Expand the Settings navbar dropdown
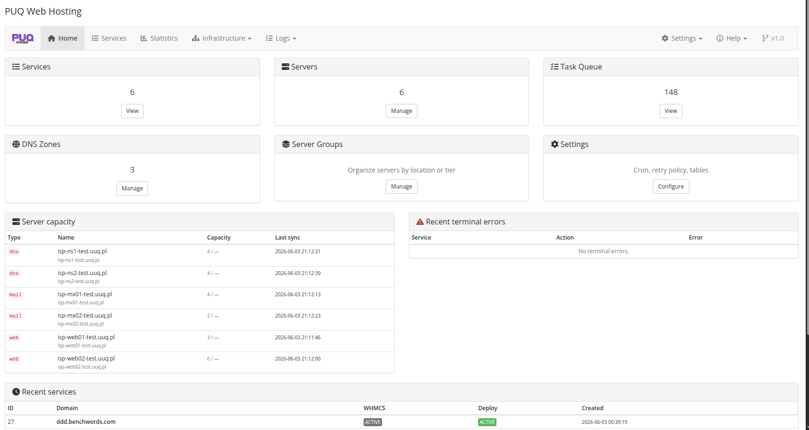Screen dimensions: 809x430 (682, 38)
